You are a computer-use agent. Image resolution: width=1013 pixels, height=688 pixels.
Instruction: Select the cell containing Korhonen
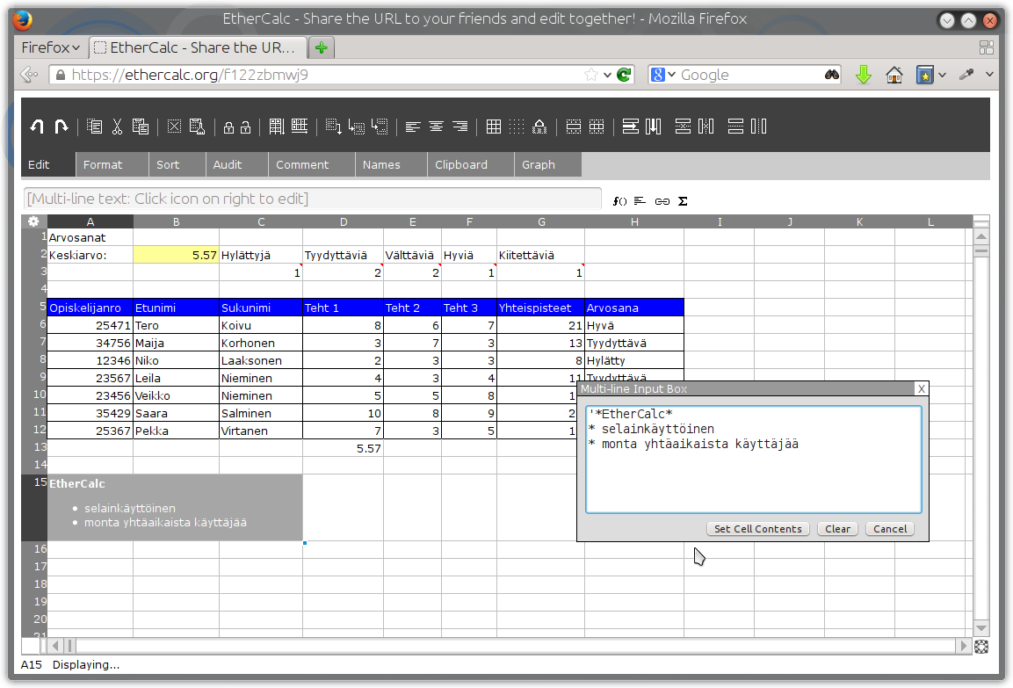[x=261, y=343]
